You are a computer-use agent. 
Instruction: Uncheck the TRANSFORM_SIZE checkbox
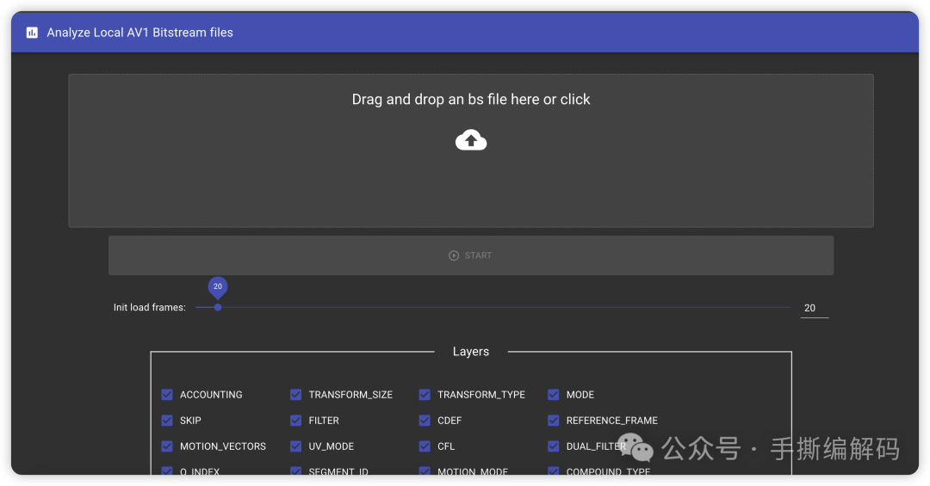[x=296, y=395]
